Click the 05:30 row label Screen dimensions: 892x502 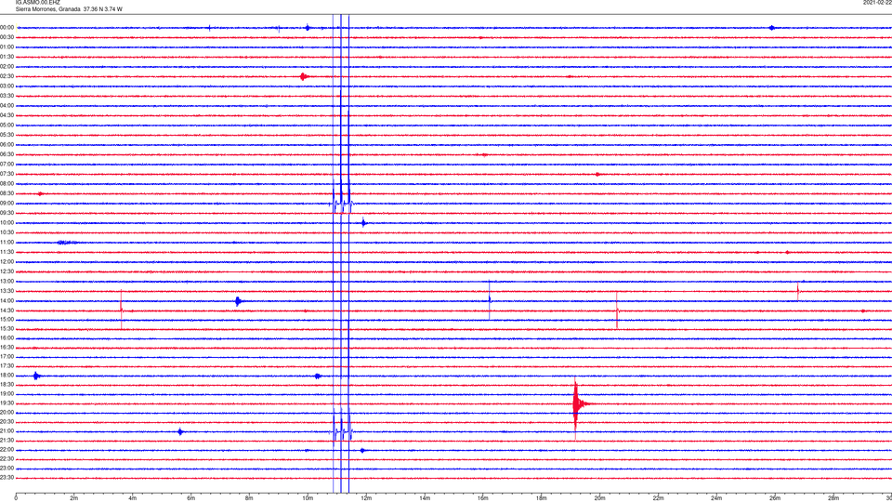(7, 134)
